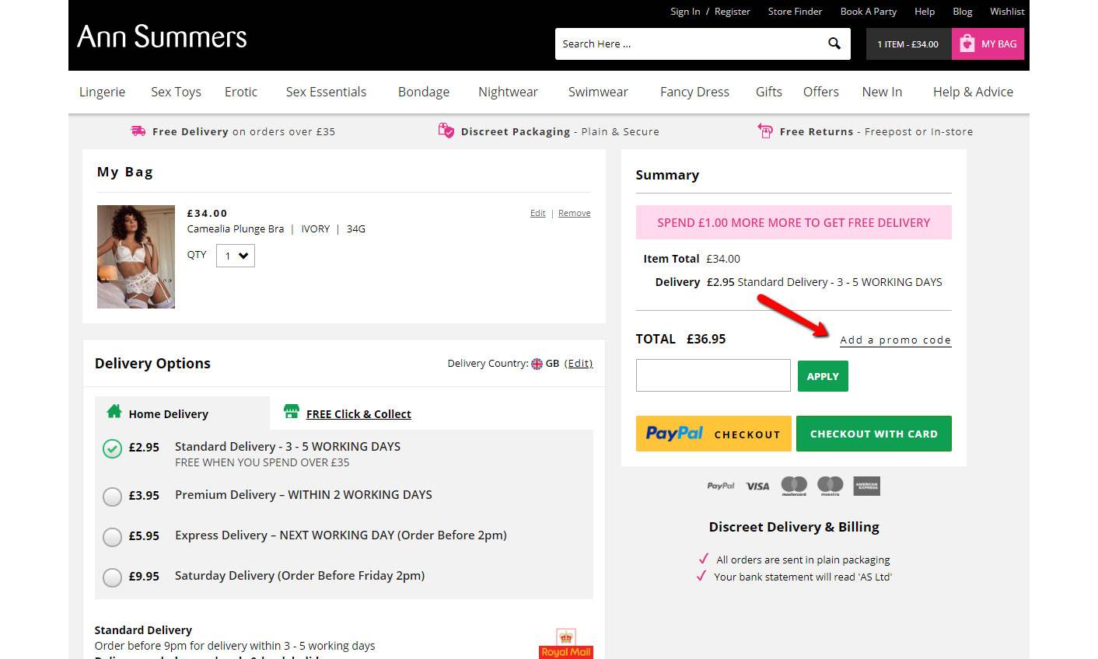Click the 'TOTAL £36.95' summary text
Image resolution: width=1098 pixels, height=659 pixels.
point(680,339)
